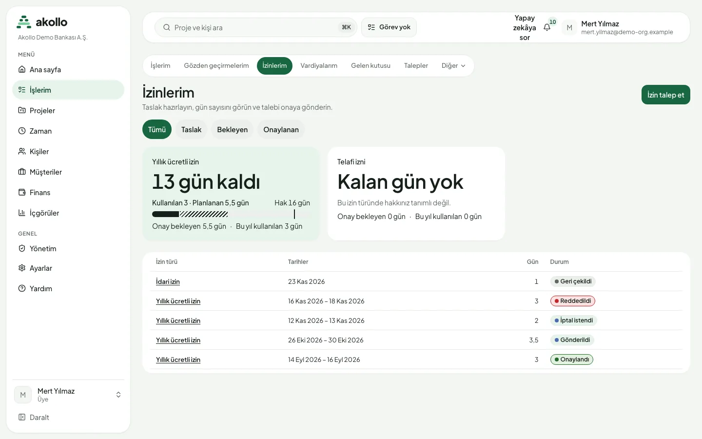Switch to Gözden geçirmelerim tab

[216, 66]
